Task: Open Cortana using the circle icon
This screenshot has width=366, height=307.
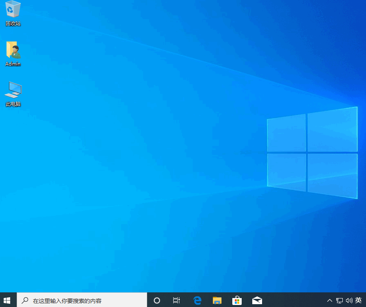Action: click(x=157, y=300)
